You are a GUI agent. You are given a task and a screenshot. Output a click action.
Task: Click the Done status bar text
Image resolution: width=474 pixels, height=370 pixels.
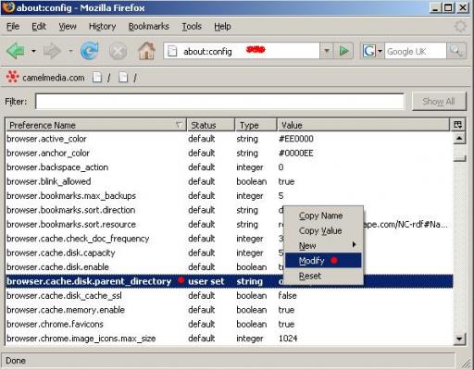[x=16, y=361]
